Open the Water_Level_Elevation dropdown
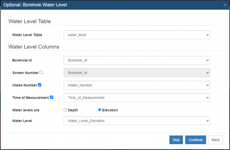The width and height of the screenshot is (230, 150). pos(137,121)
